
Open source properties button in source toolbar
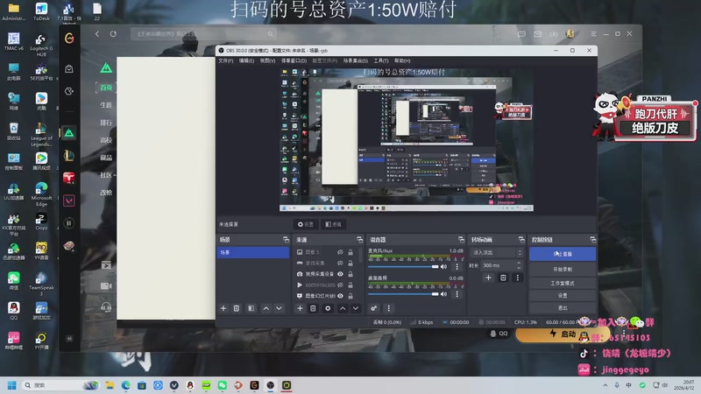306,224
